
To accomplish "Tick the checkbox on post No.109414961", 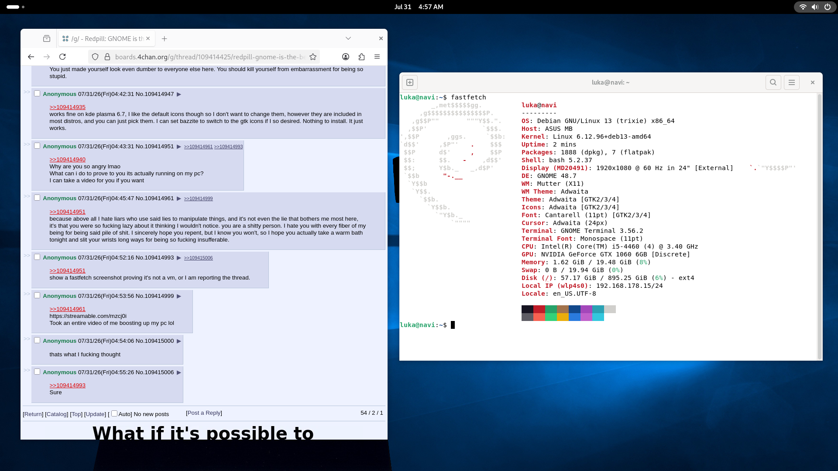I will [37, 198].
